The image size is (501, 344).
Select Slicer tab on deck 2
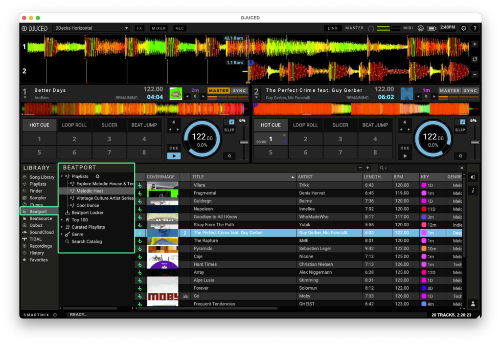point(340,125)
